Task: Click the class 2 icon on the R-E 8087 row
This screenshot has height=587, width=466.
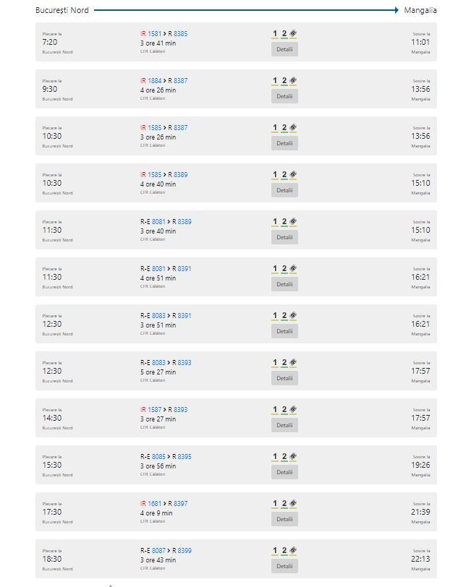Action: 284,551
